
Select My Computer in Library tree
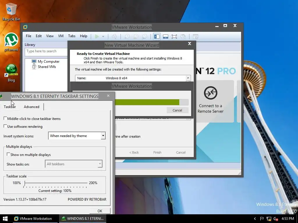coord(46,62)
